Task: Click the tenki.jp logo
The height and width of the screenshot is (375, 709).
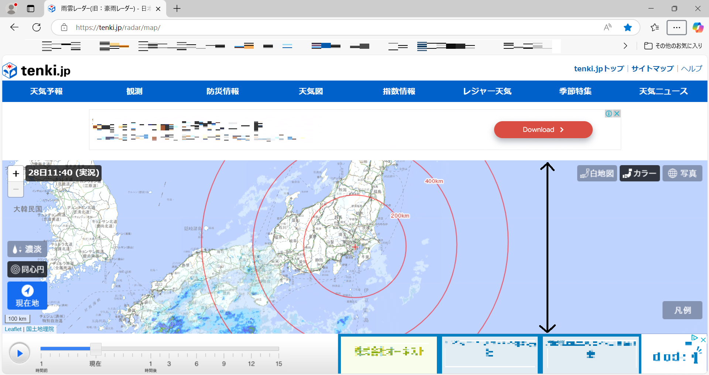Action: [x=37, y=70]
